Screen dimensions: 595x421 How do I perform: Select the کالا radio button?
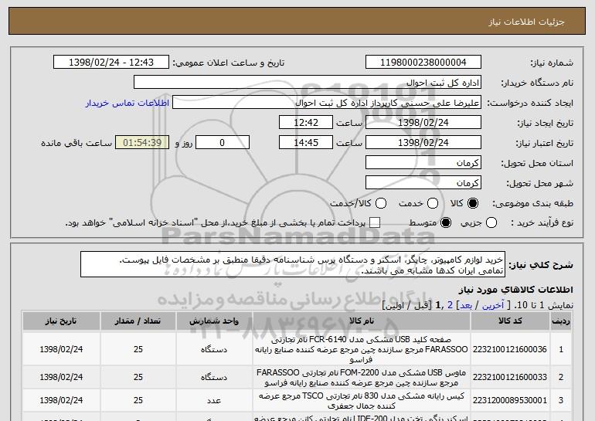[473, 203]
